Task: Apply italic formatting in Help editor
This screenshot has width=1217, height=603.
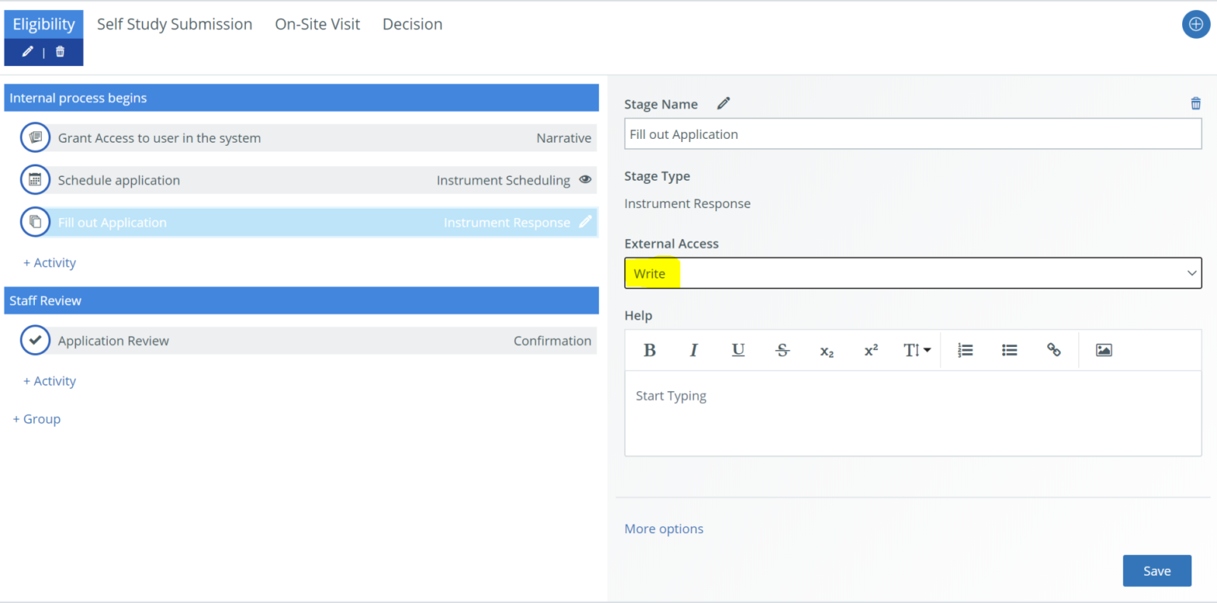Action: point(694,350)
